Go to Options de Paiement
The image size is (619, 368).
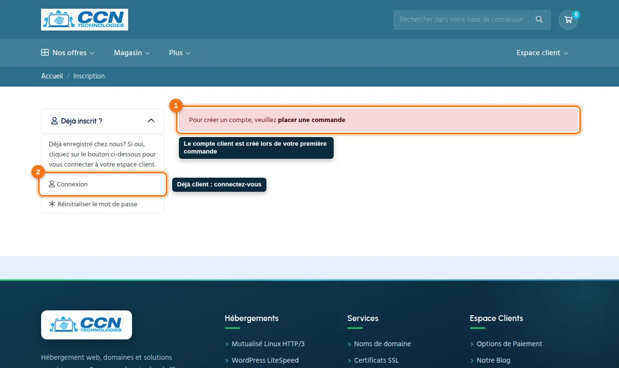[509, 344]
